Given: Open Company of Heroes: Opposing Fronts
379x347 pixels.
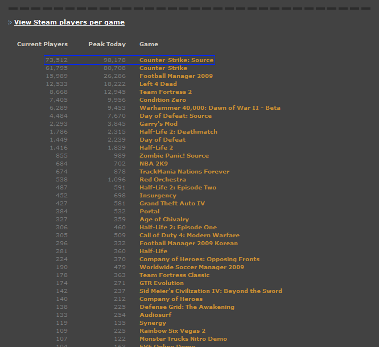Looking at the screenshot, I should click(x=200, y=259).
